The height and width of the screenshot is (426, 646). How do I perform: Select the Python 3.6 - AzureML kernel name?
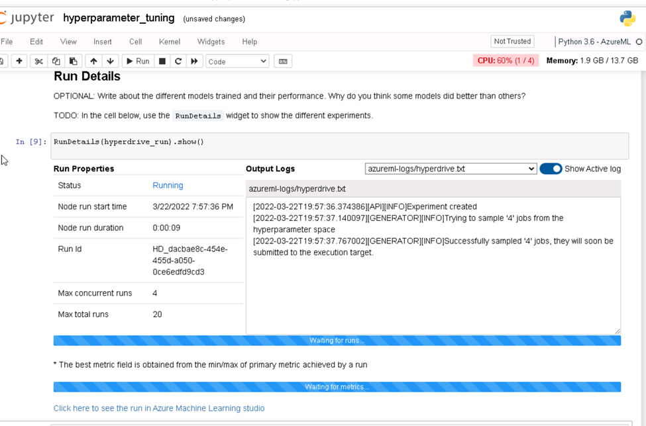point(594,42)
